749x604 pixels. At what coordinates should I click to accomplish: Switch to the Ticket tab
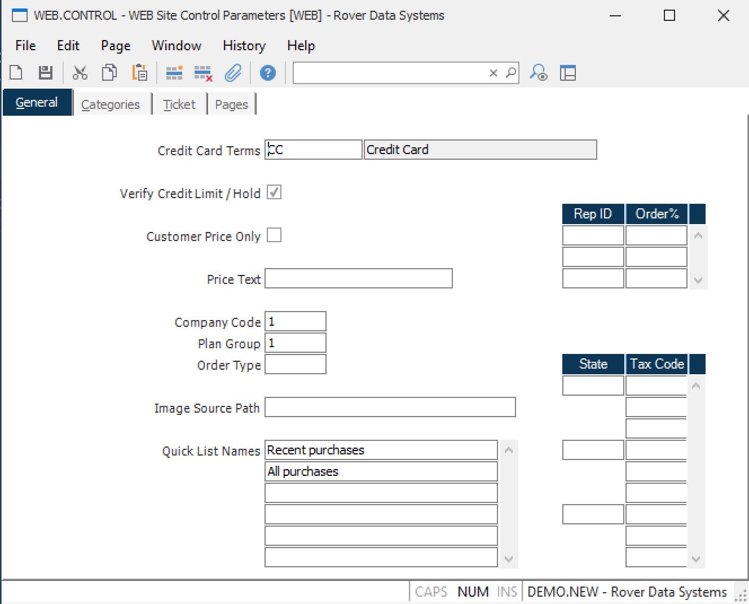coord(179,104)
